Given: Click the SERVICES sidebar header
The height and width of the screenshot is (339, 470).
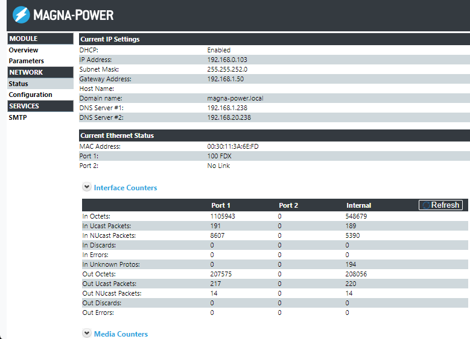Looking at the screenshot, I should [40, 106].
